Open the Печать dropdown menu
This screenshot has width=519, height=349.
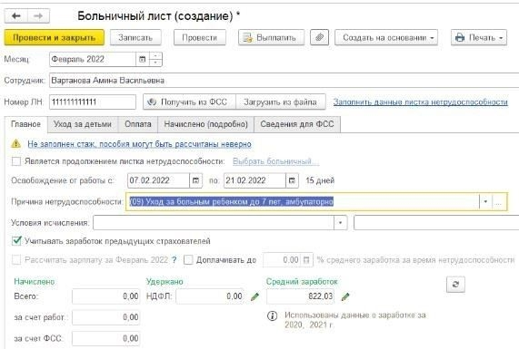[x=479, y=38]
